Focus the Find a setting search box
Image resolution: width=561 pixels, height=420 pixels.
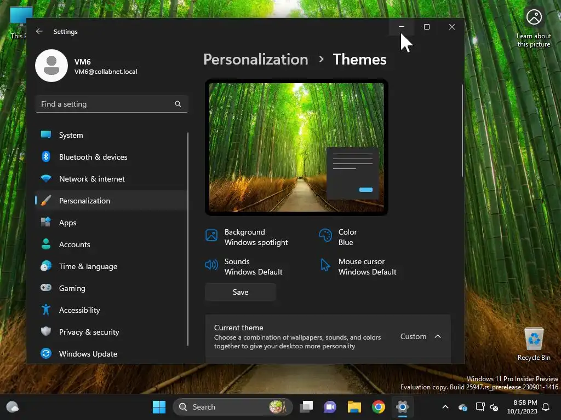(112, 104)
